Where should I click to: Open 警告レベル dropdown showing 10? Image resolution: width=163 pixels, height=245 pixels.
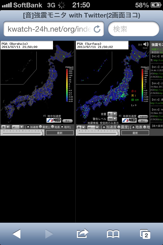(112, 119)
